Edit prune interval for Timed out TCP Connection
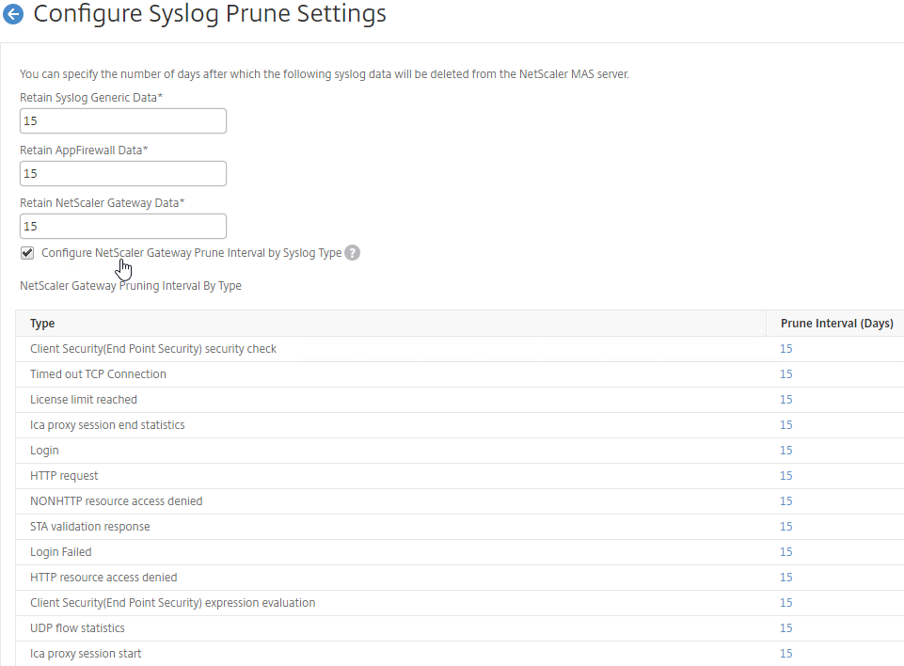This screenshot has height=666, width=904. (785, 374)
